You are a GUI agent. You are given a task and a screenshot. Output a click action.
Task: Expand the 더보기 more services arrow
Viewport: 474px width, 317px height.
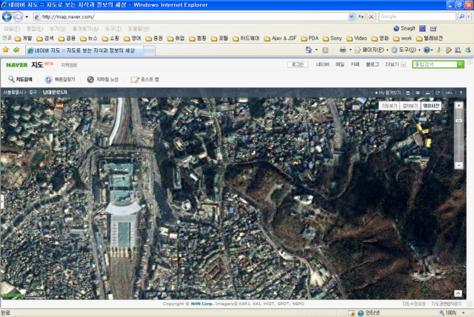pos(403,64)
